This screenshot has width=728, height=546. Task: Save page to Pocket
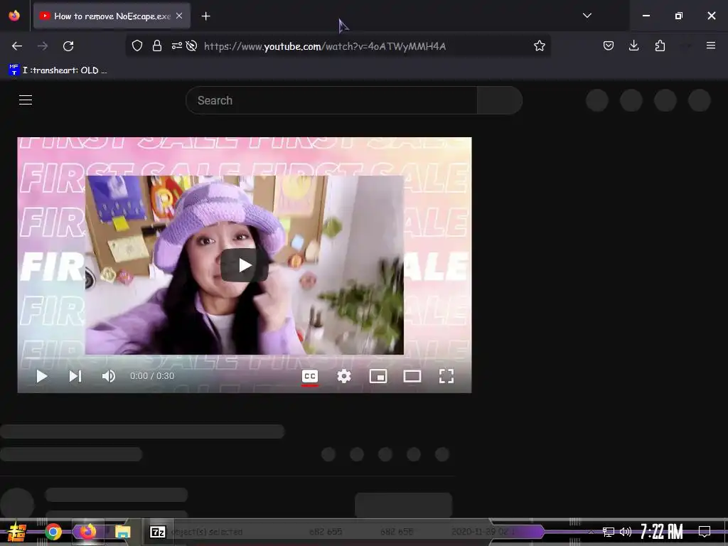(609, 45)
